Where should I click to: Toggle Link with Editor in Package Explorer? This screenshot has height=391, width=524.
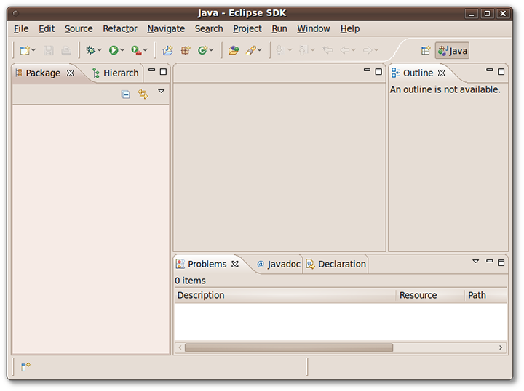[143, 94]
